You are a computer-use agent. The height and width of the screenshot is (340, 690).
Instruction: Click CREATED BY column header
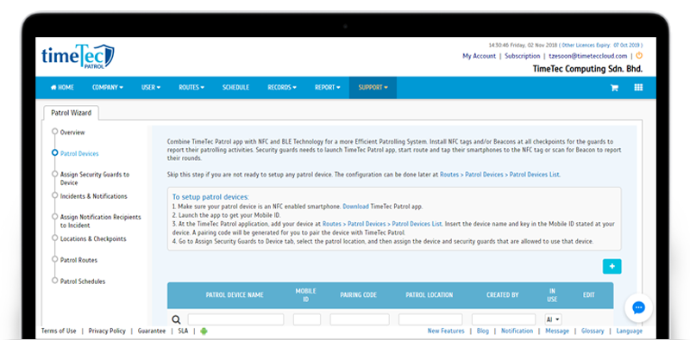point(503,295)
